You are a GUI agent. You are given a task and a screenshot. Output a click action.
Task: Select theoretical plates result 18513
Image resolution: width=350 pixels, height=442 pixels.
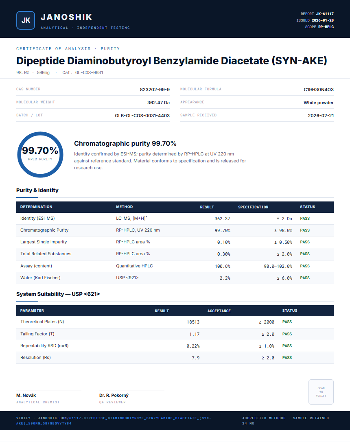tap(193, 322)
